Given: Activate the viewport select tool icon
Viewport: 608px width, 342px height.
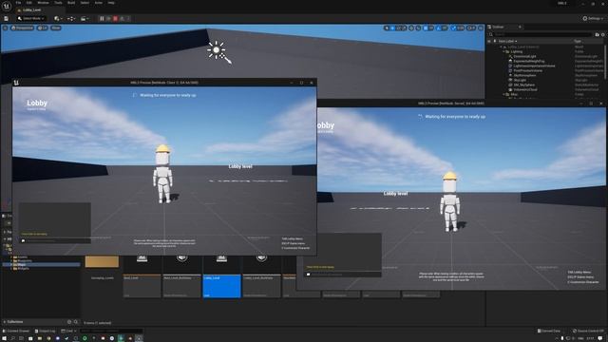Looking at the screenshot, I should pos(387,28).
